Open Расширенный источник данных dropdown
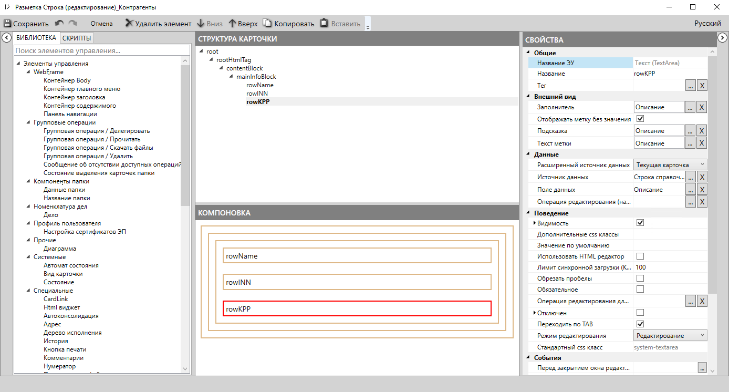Viewport: 729px width, 392px height. [670, 165]
